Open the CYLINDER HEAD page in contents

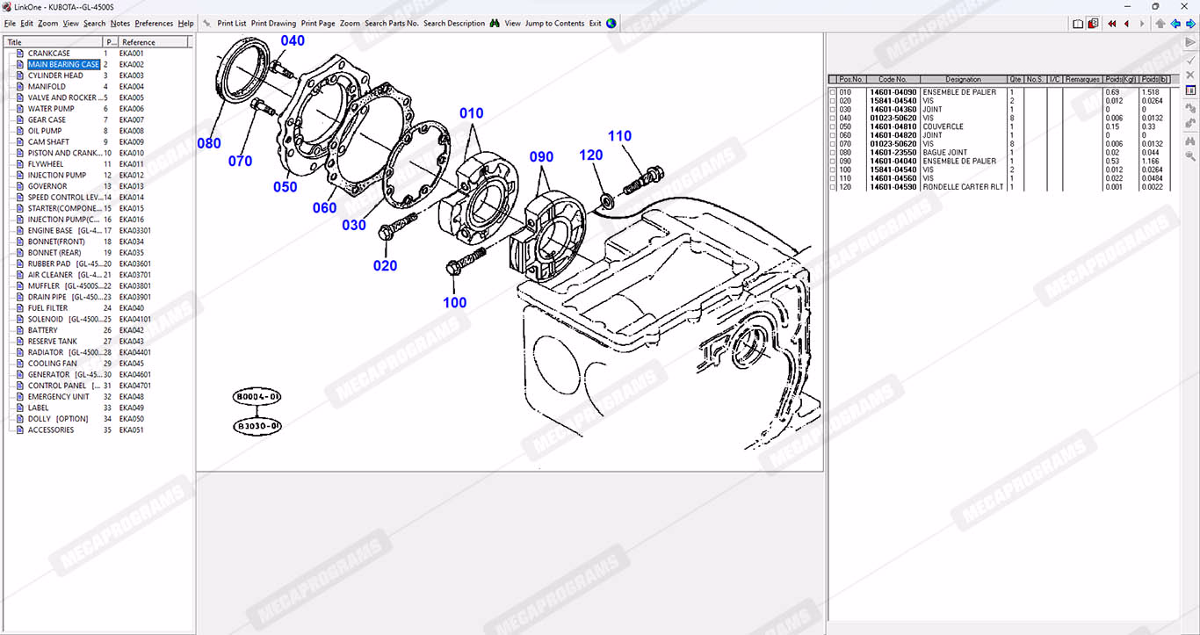(55, 76)
